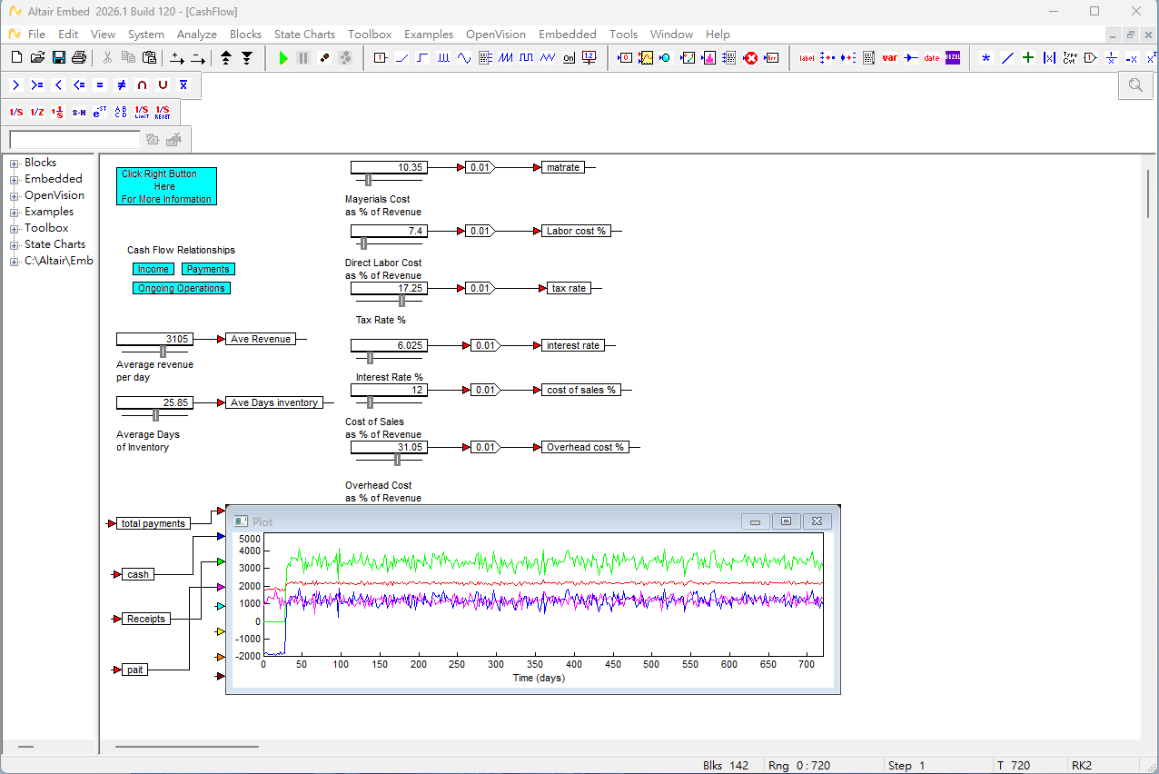Click the unit delay 1/Z block icon

[37, 112]
